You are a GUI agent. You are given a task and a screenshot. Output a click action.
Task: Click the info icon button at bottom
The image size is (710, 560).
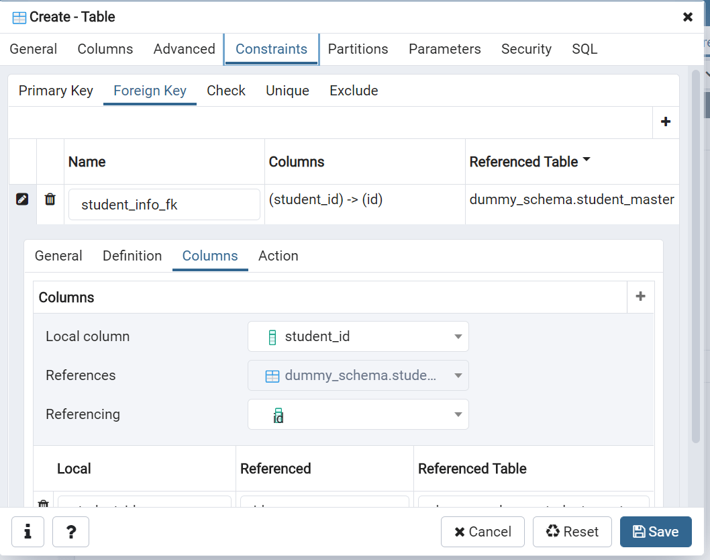(28, 532)
